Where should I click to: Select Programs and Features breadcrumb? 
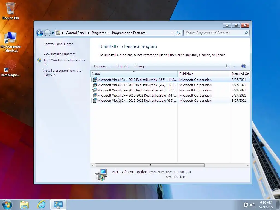tap(129, 33)
